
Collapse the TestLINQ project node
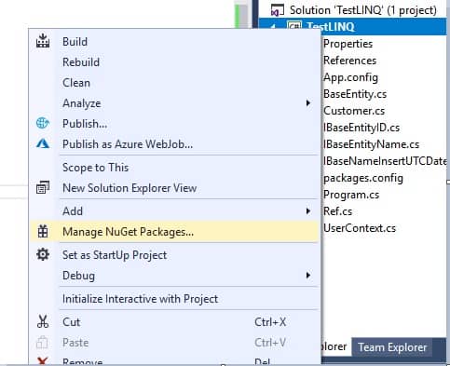(273, 27)
